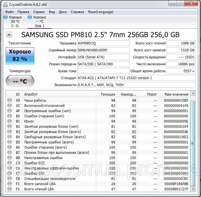This screenshot has width=201, height=197.
Task: Click status circle for B7 Плохие блоки при выполнении
Action: [x=10, y=152]
